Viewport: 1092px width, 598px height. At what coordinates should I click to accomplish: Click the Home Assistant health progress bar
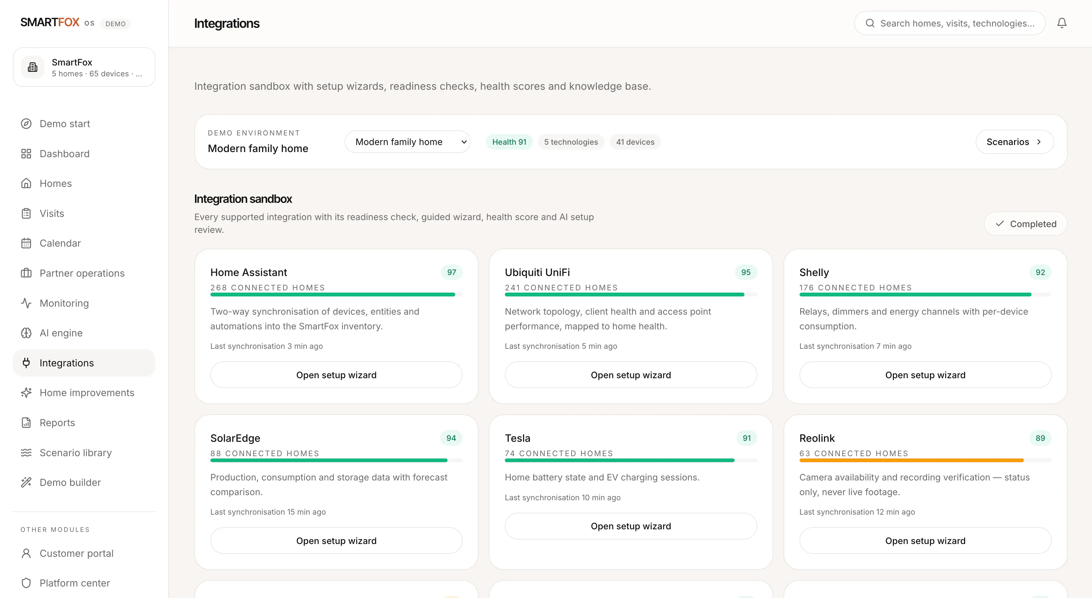point(336,295)
